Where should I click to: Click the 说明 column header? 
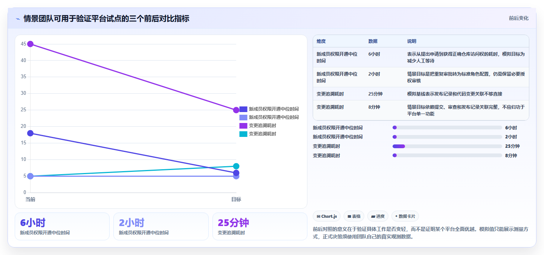(x=412, y=41)
